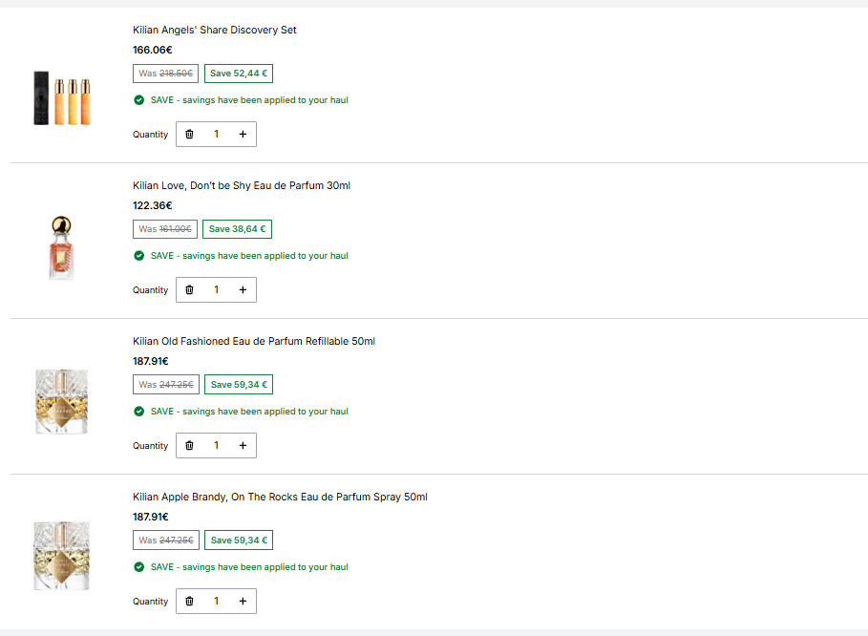The image size is (868, 636).
Task: Open Kilian Love, Don't be Shy product title
Action: (242, 185)
